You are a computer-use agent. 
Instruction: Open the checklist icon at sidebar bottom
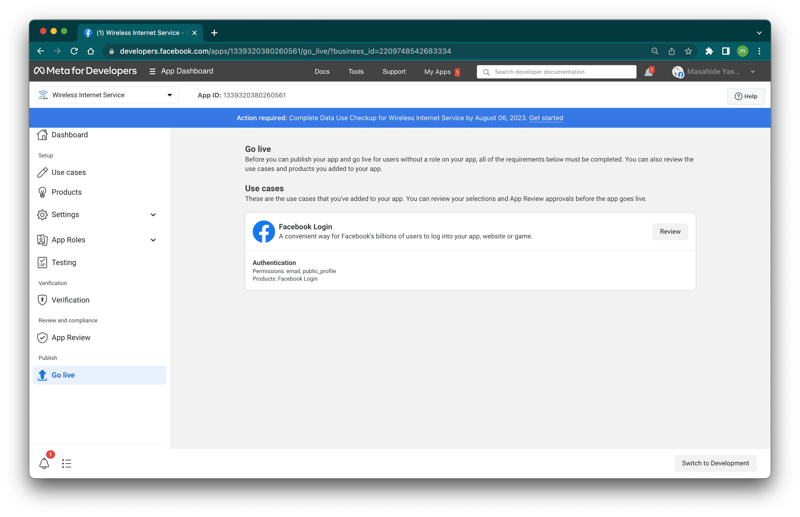[66, 464]
